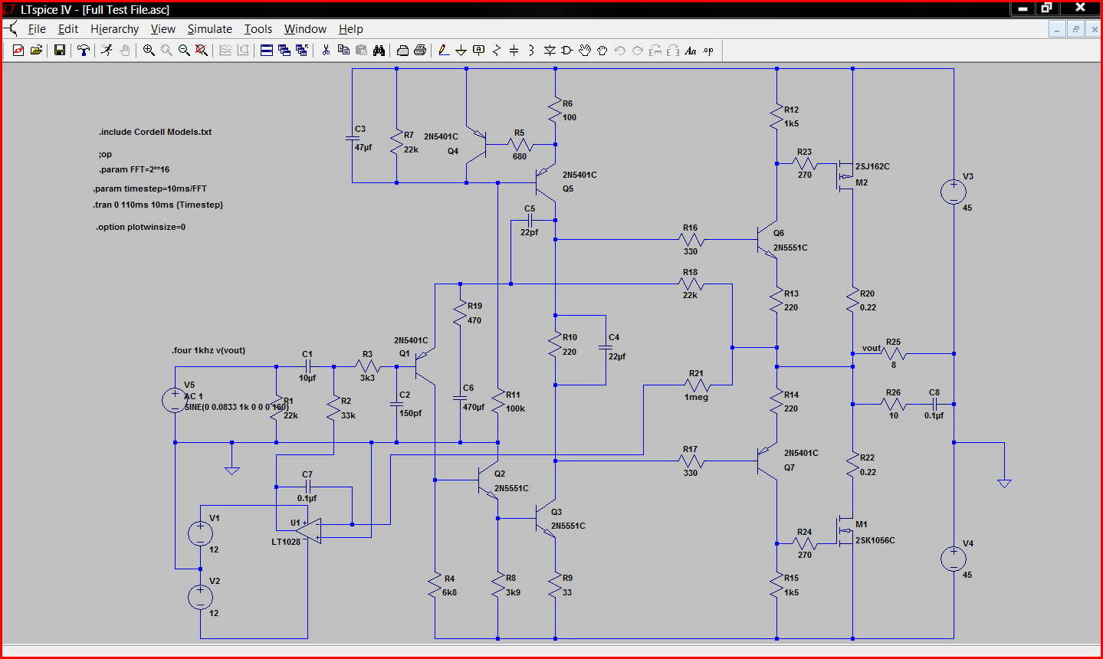
Task: Open the File menu
Action: pyautogui.click(x=37, y=29)
